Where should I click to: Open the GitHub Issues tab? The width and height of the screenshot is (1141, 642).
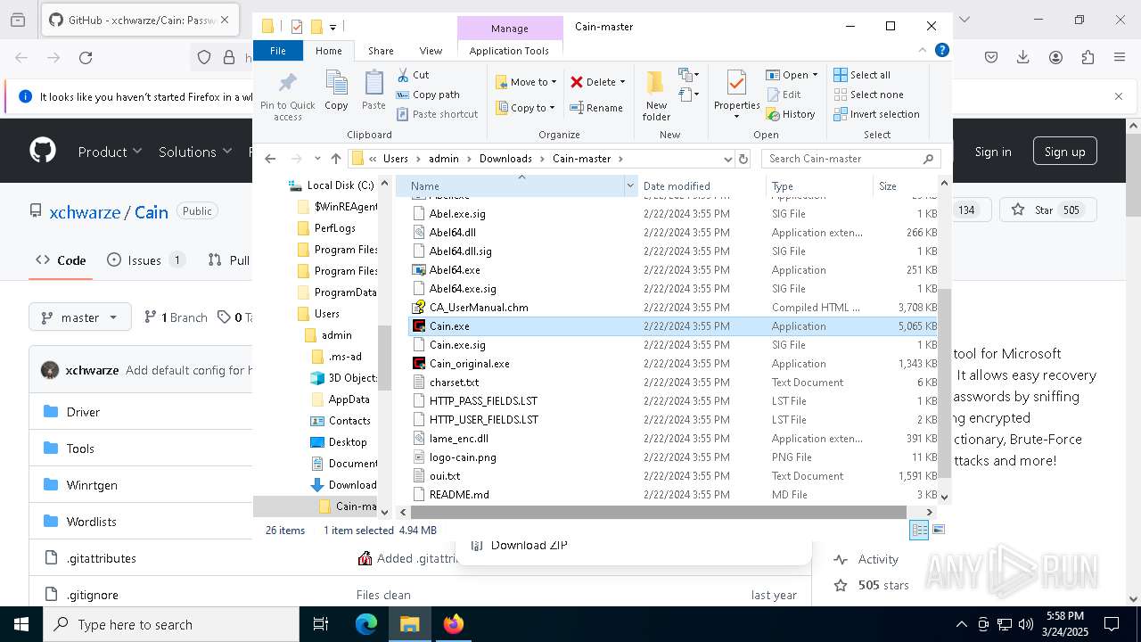[145, 260]
